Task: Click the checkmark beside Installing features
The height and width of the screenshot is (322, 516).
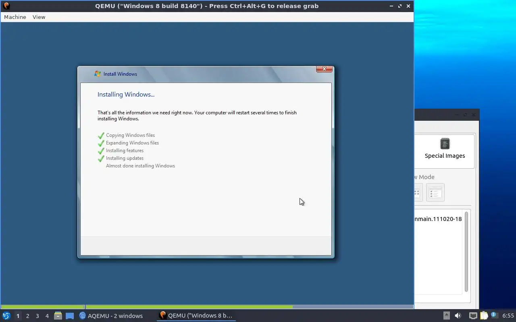Action: pyautogui.click(x=101, y=151)
